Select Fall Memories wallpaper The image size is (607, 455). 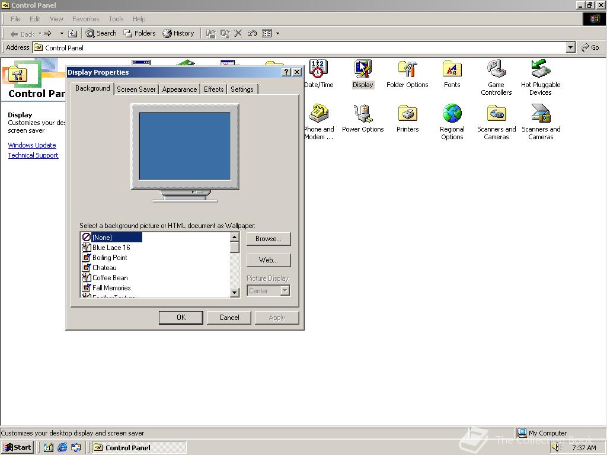pyautogui.click(x=107, y=287)
